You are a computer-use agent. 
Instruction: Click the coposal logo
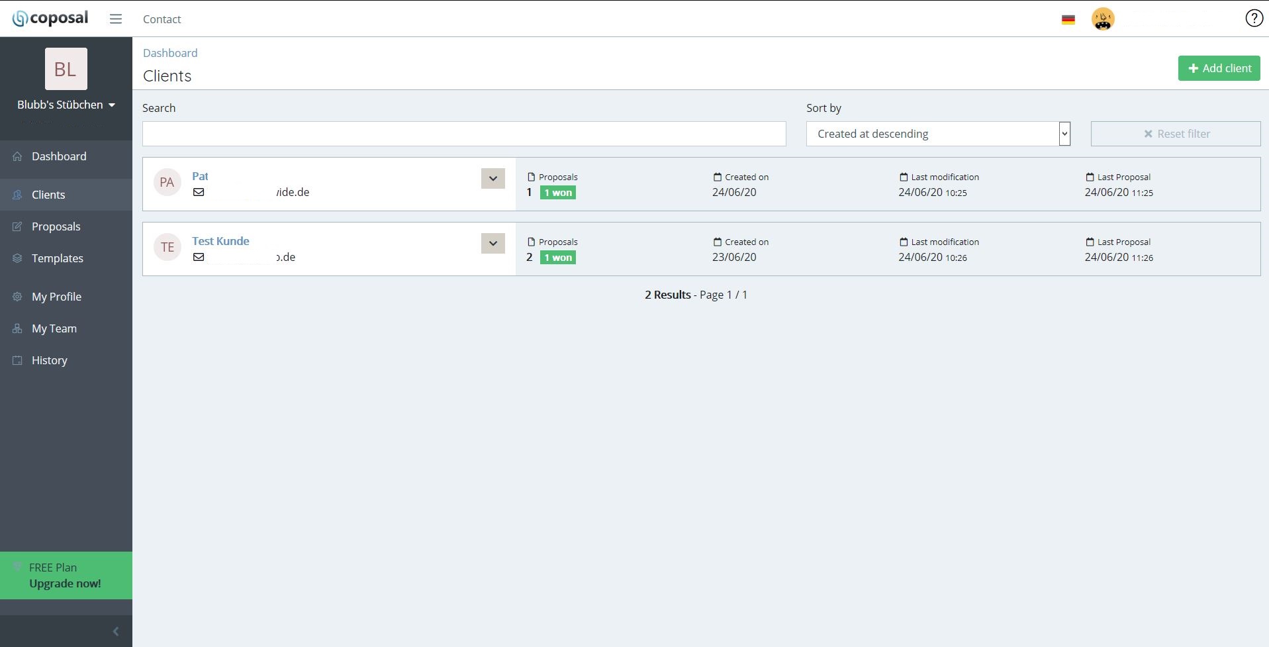(50, 19)
